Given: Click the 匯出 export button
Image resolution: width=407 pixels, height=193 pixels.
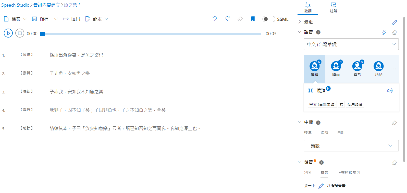Looking at the screenshot, I should pos(72,19).
